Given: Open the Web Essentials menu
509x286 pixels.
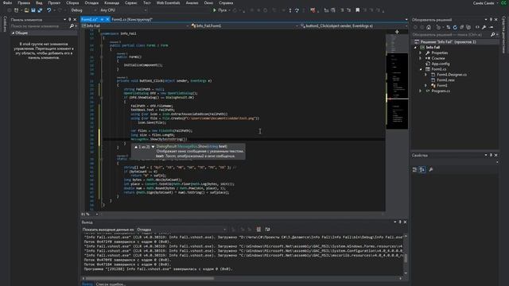Looking at the screenshot, I should (168, 3).
